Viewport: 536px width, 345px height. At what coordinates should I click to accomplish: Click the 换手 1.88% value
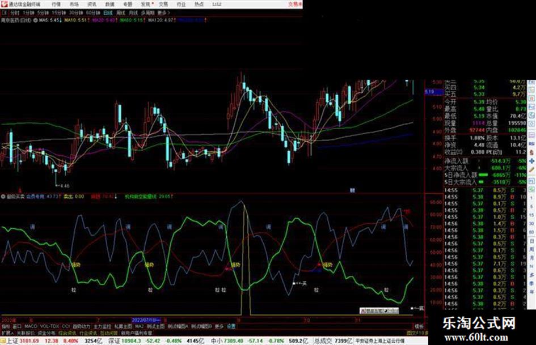click(478, 138)
